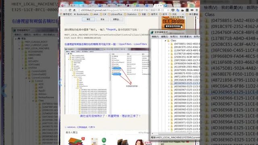The image size is (258, 145).
Task: Open the 其他書籤 folder
Action: click(x=192, y=14)
